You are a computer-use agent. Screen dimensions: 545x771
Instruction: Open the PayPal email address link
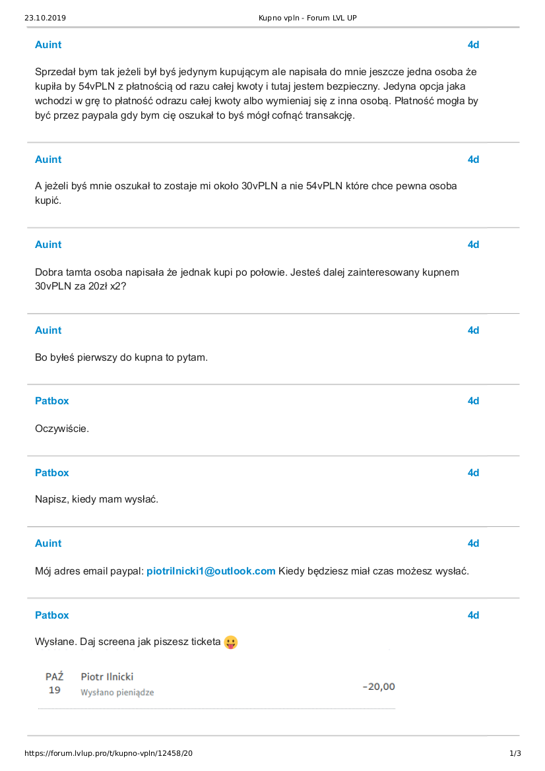click(x=210, y=571)
